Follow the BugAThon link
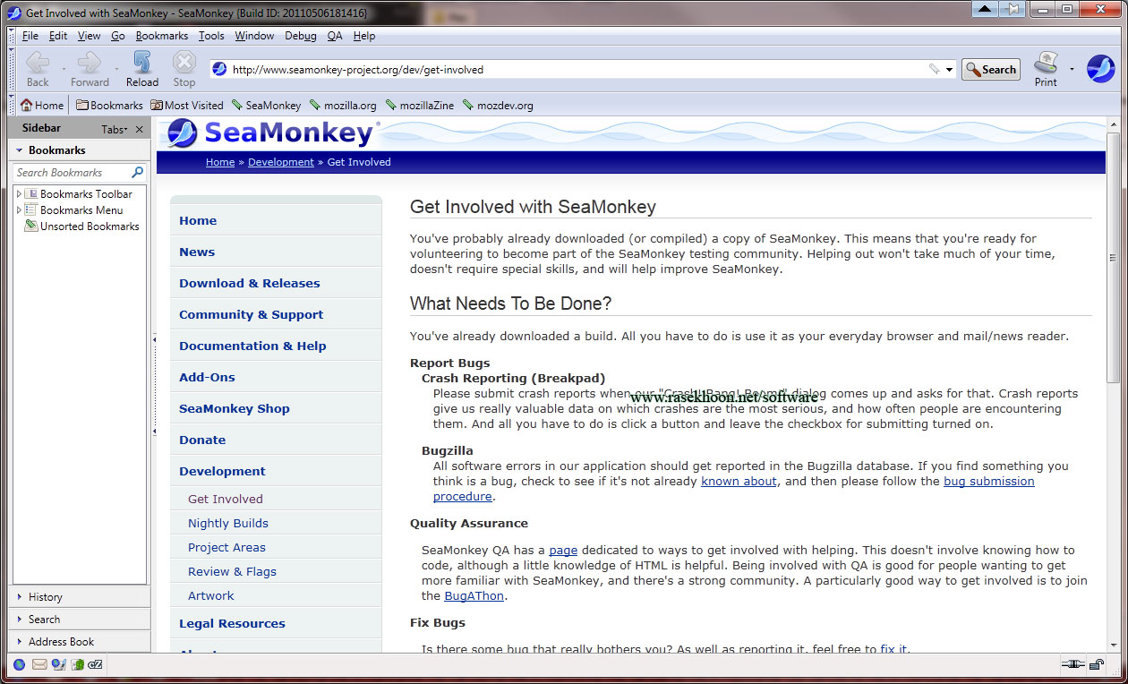This screenshot has height=684, width=1128. tap(474, 595)
